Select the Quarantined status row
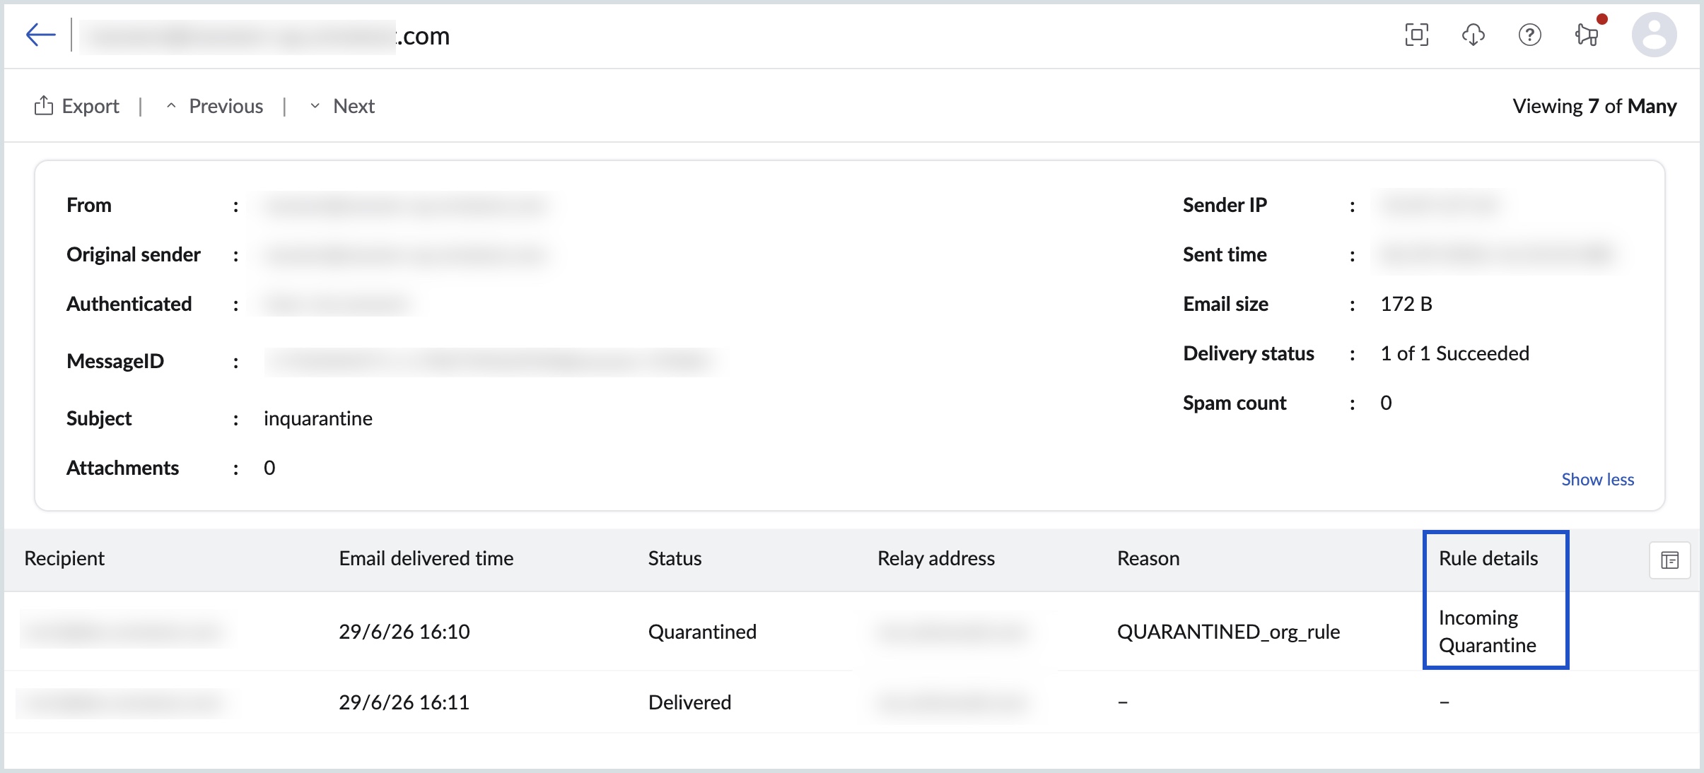 [852, 631]
